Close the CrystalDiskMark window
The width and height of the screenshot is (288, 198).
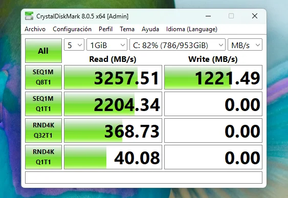click(255, 16)
